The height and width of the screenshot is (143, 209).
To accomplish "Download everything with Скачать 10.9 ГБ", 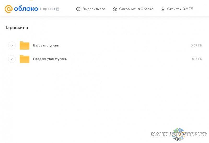I will point(180,9).
